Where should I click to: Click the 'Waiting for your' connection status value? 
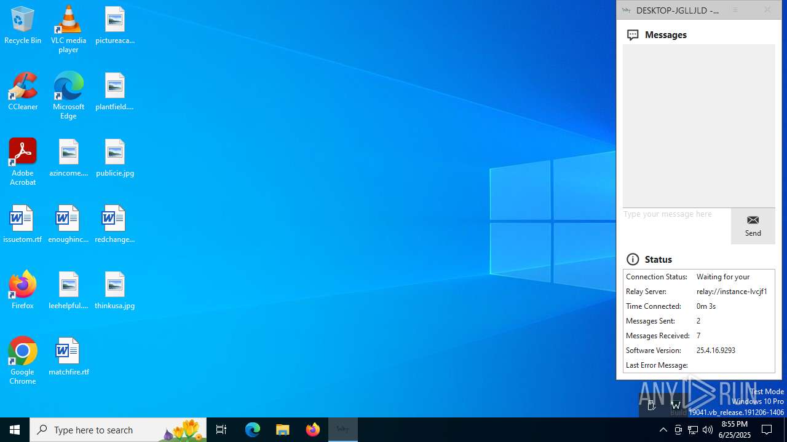tap(723, 277)
